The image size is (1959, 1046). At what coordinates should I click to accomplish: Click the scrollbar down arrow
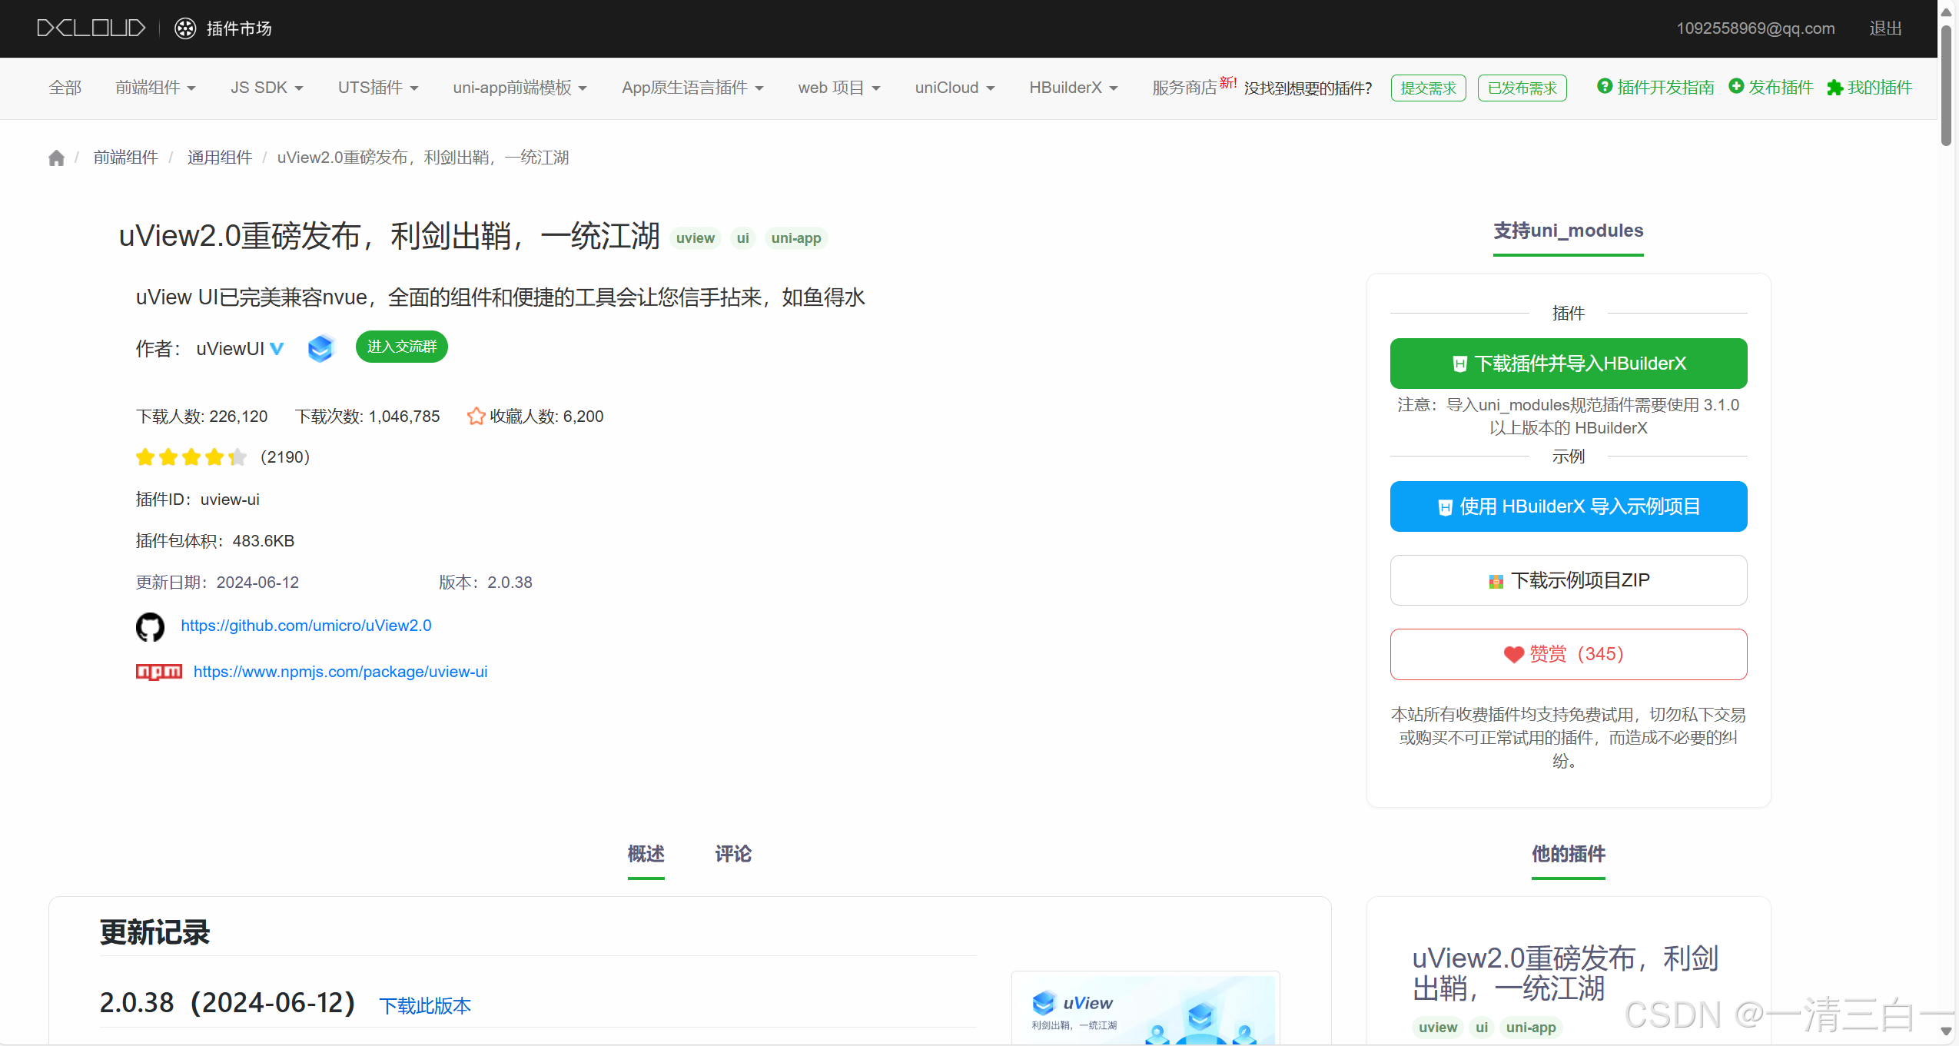coord(1946,1031)
